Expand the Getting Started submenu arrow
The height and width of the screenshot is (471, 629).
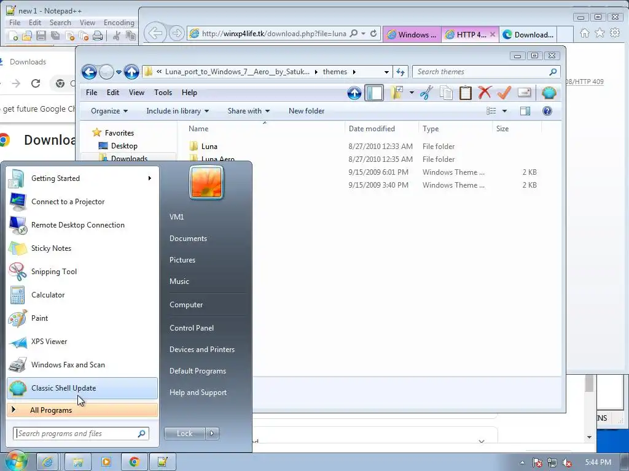tap(150, 178)
